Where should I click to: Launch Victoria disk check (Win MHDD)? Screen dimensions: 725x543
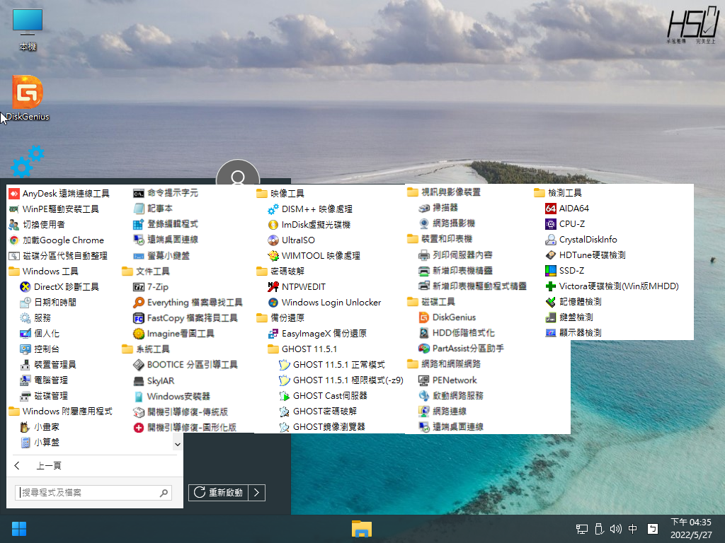coord(612,286)
